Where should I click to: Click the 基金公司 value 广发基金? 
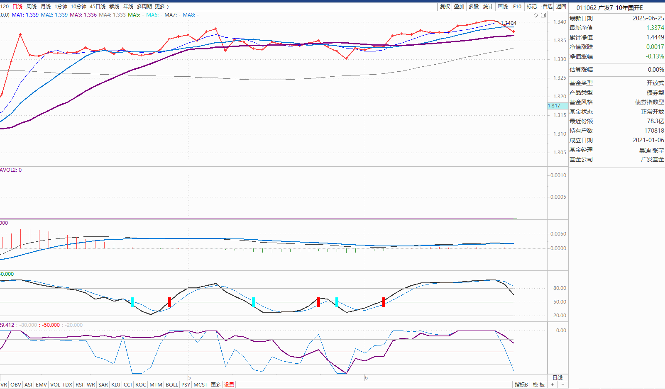click(652, 160)
